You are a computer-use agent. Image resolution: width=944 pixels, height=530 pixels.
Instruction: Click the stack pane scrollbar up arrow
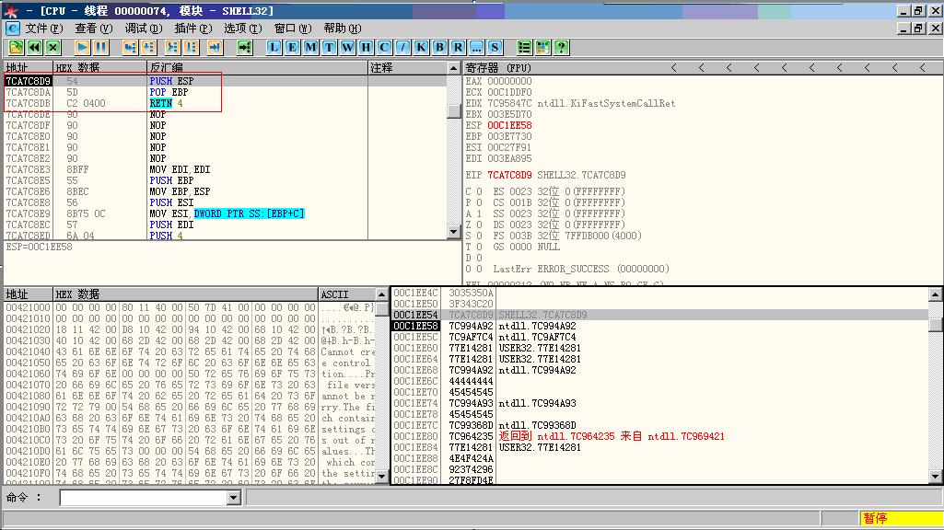tap(935, 294)
